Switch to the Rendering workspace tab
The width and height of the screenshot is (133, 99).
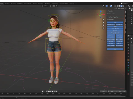pyautogui.click(x=48, y=4)
